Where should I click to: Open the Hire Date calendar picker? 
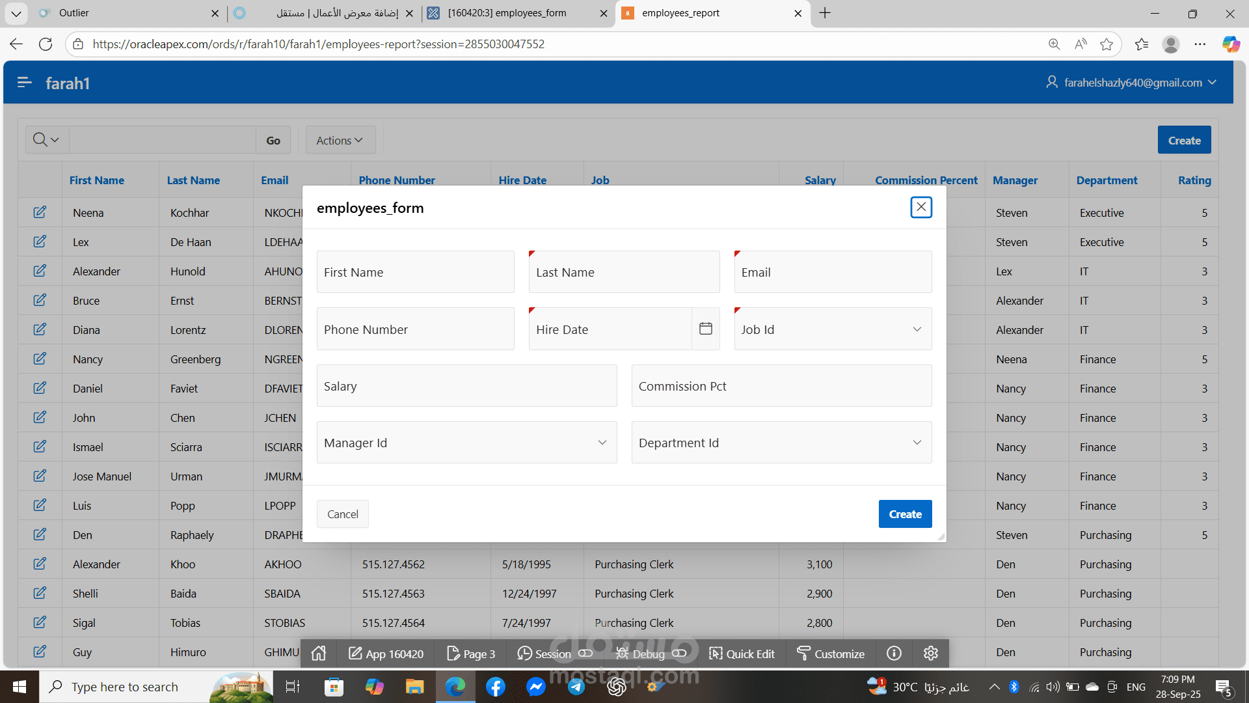tap(705, 329)
